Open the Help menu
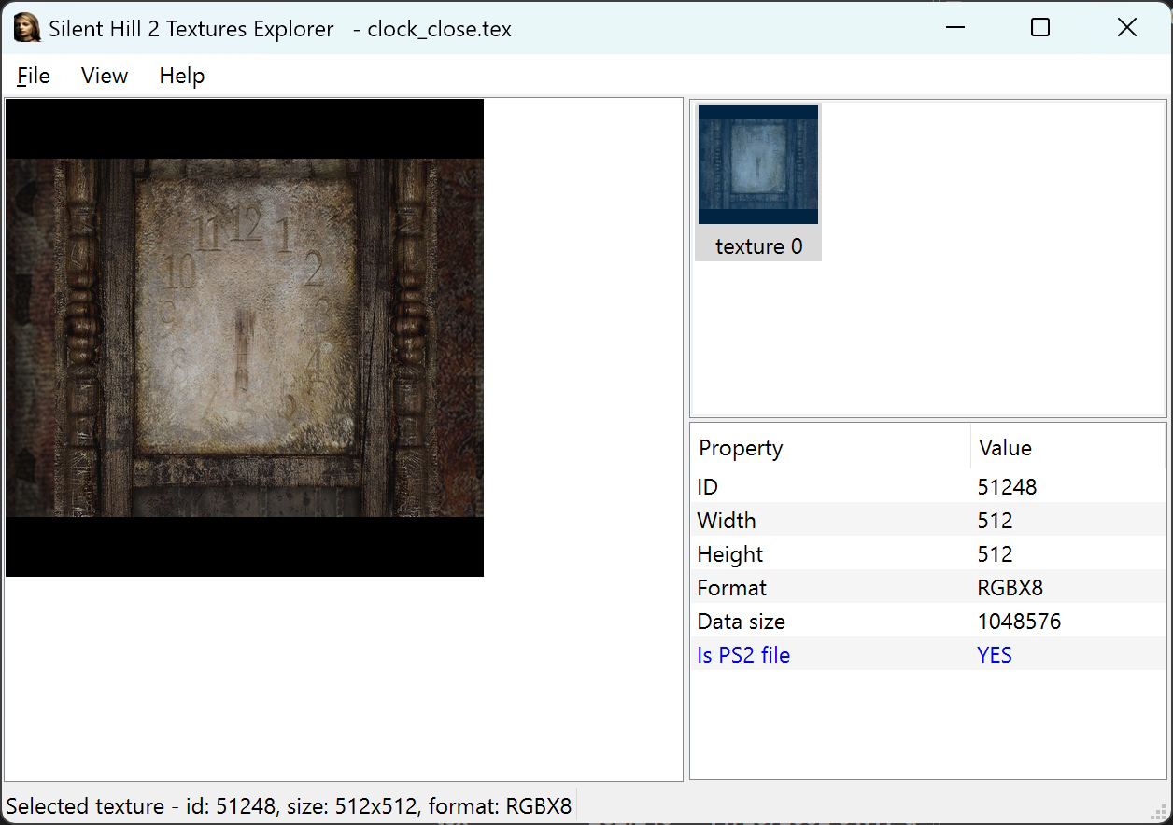The height and width of the screenshot is (825, 1173). pyautogui.click(x=182, y=76)
